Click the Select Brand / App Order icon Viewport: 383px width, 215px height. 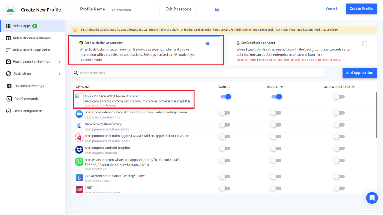(8, 50)
